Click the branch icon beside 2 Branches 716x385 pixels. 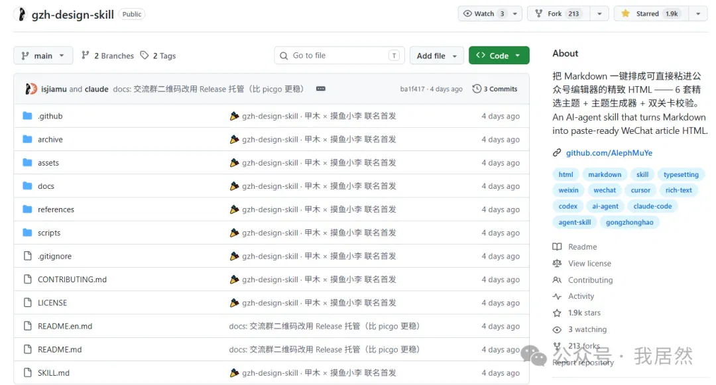(86, 55)
